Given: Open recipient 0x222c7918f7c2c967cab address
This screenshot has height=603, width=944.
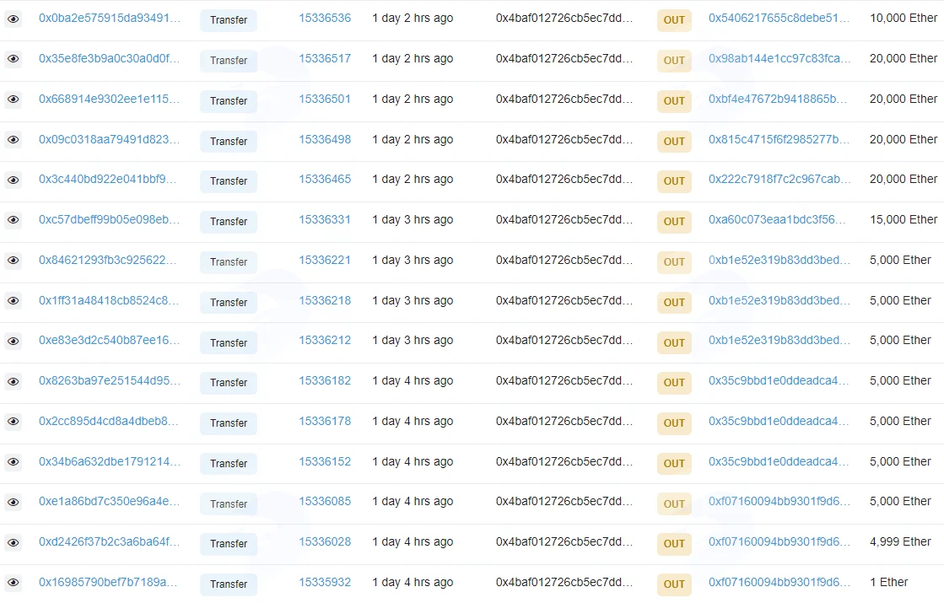Looking at the screenshot, I should [x=779, y=180].
